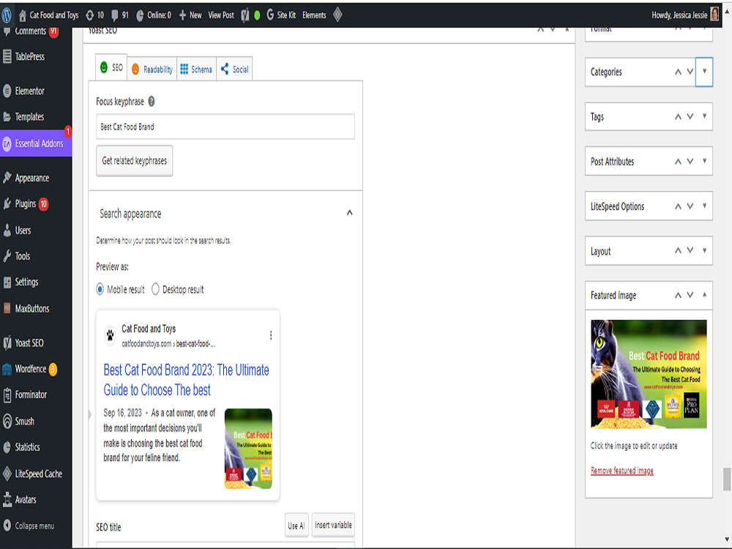Toggle the Layout panel arrow

click(704, 250)
